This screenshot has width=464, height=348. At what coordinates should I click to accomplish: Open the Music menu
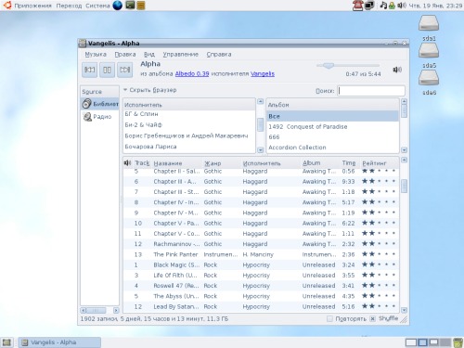[96, 54]
